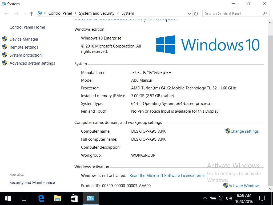This screenshot has height=205, width=273.
Task: Click Change settings link
Action: click(x=244, y=131)
